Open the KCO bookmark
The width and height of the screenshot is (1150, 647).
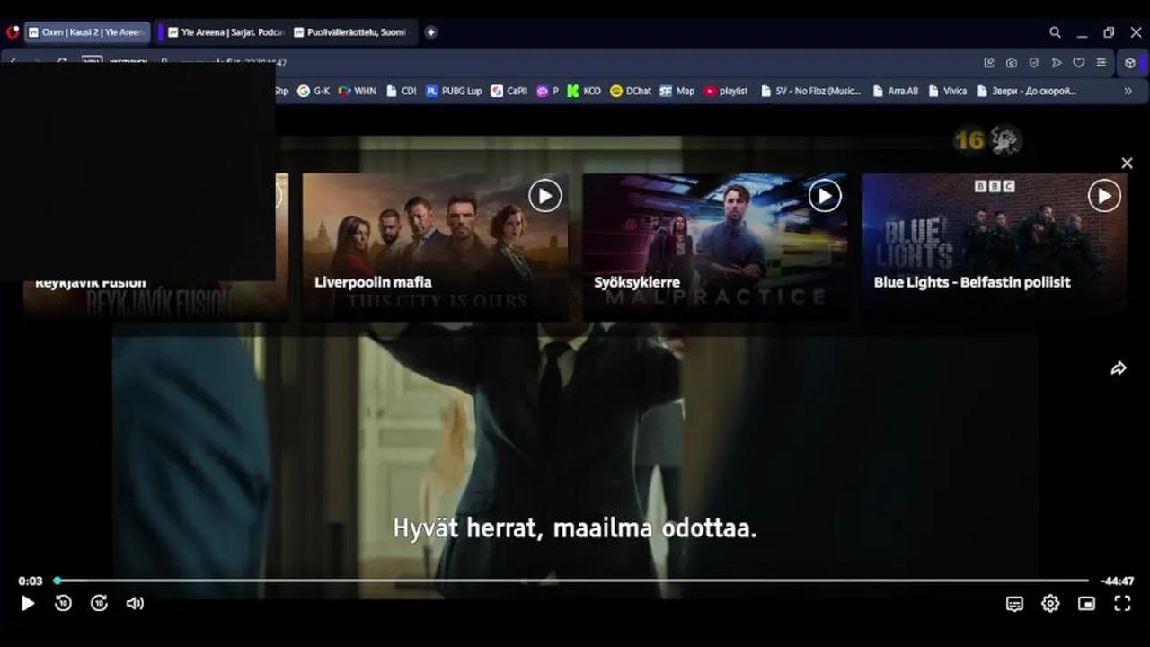click(x=583, y=91)
